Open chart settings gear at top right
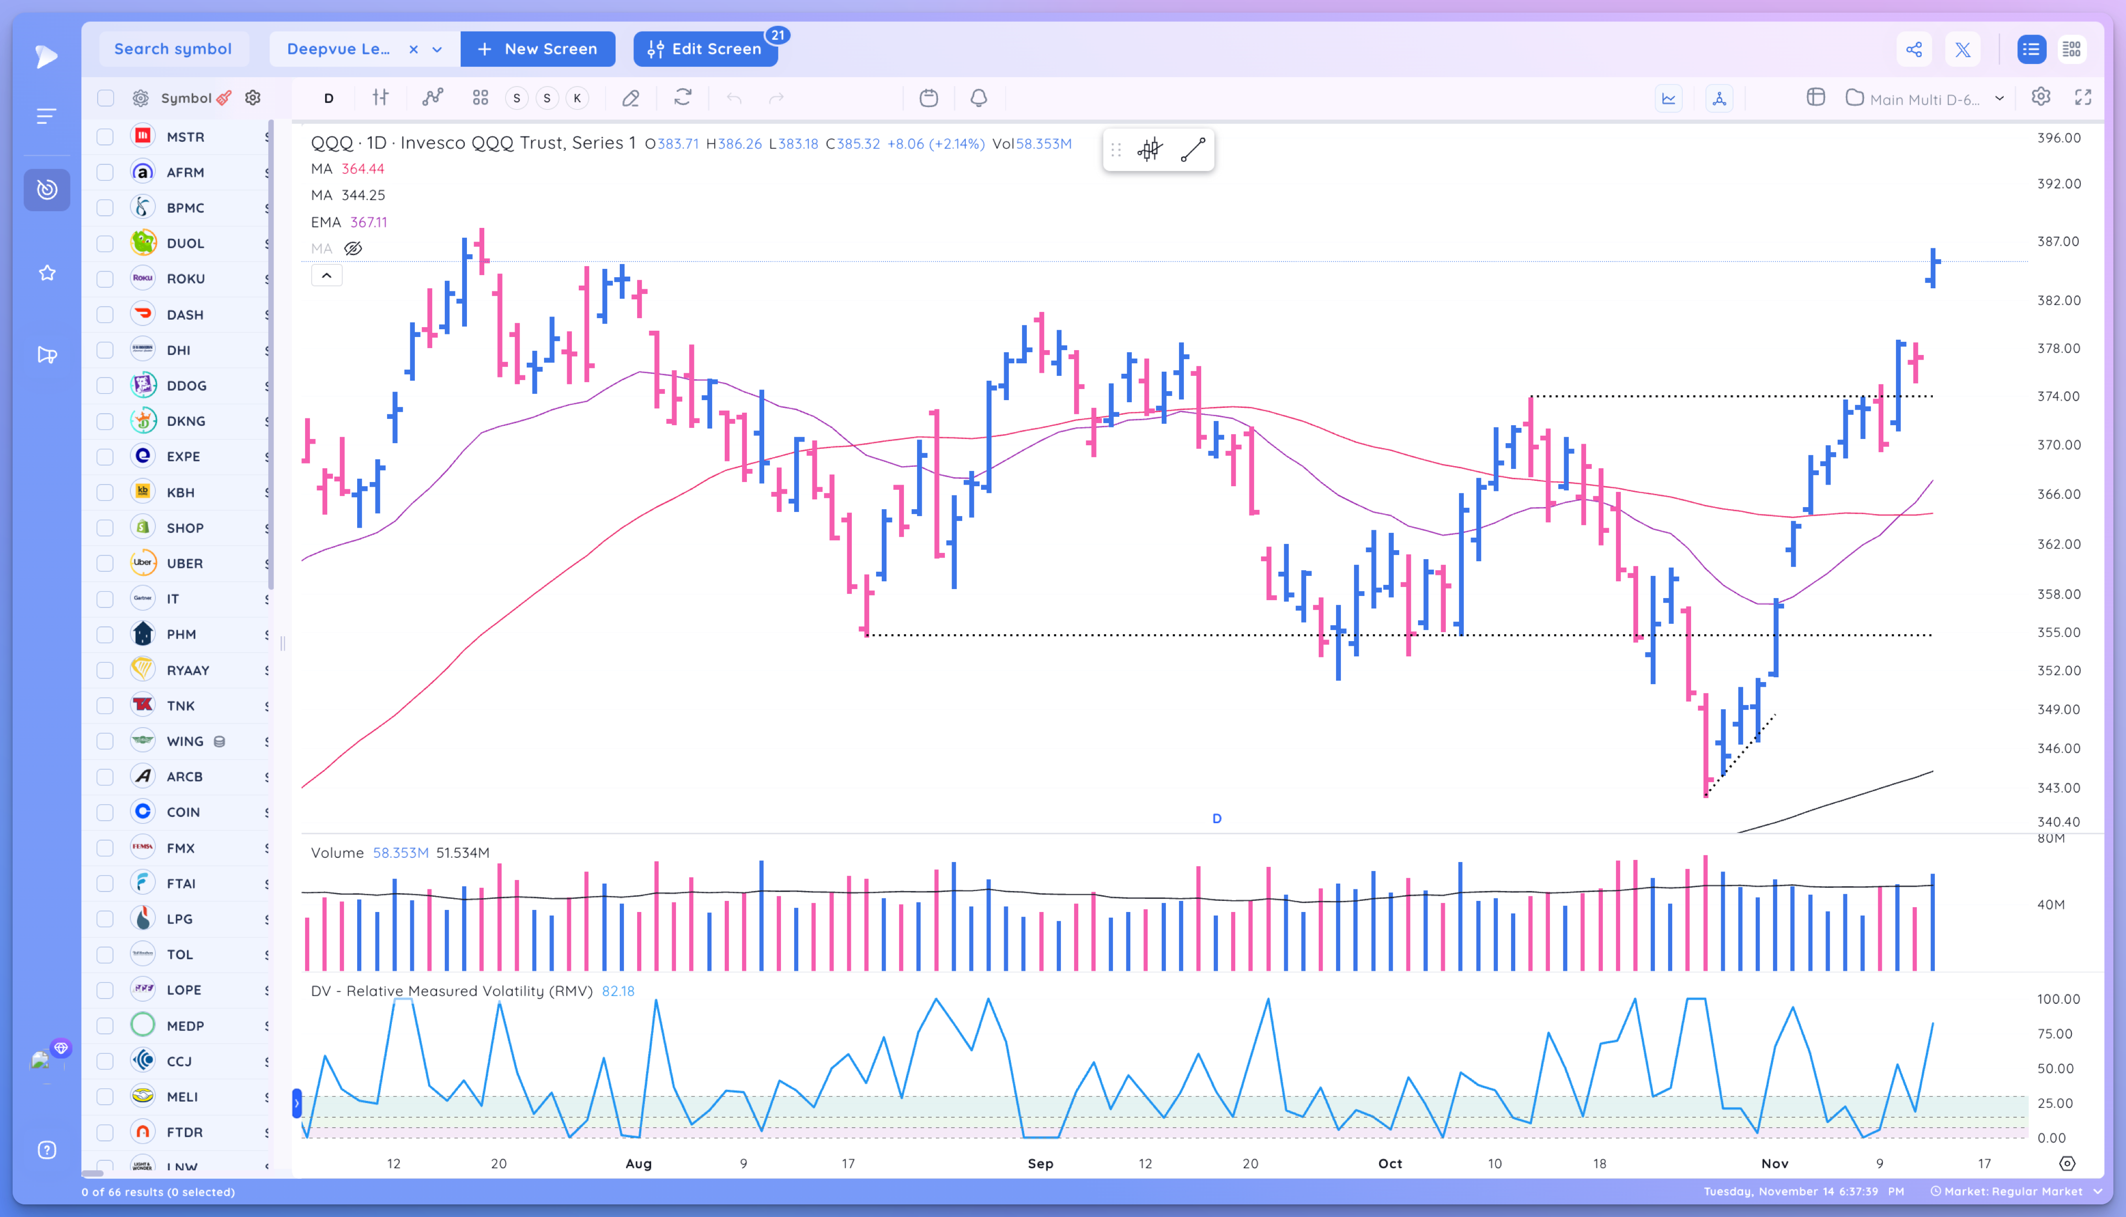 [x=2041, y=97]
